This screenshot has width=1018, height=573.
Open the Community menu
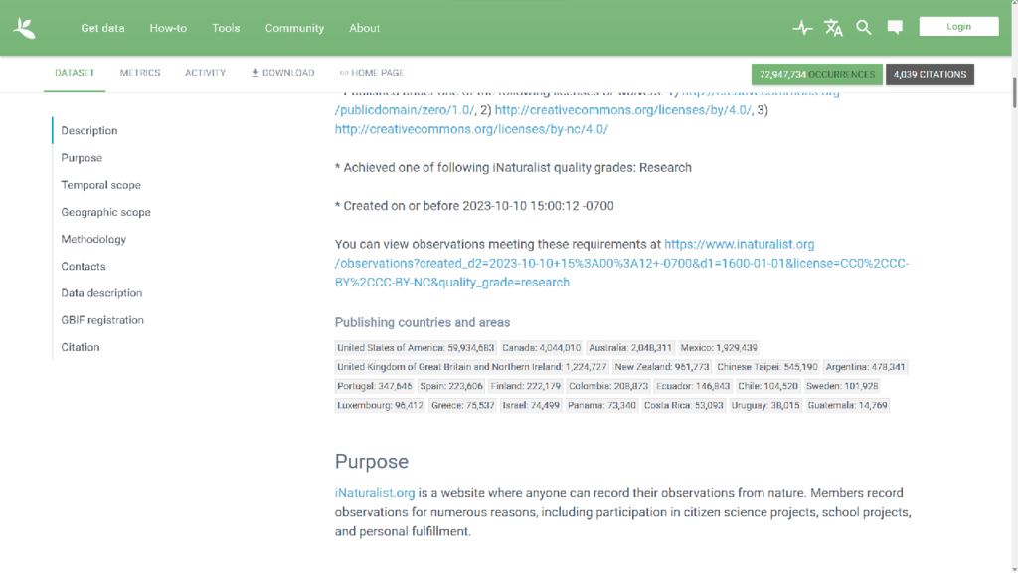[294, 28]
